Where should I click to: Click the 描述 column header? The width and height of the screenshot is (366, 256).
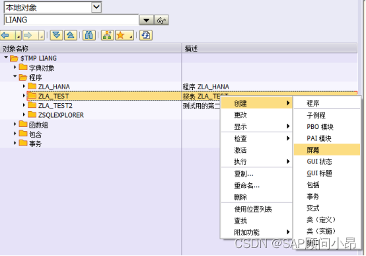click(270, 48)
